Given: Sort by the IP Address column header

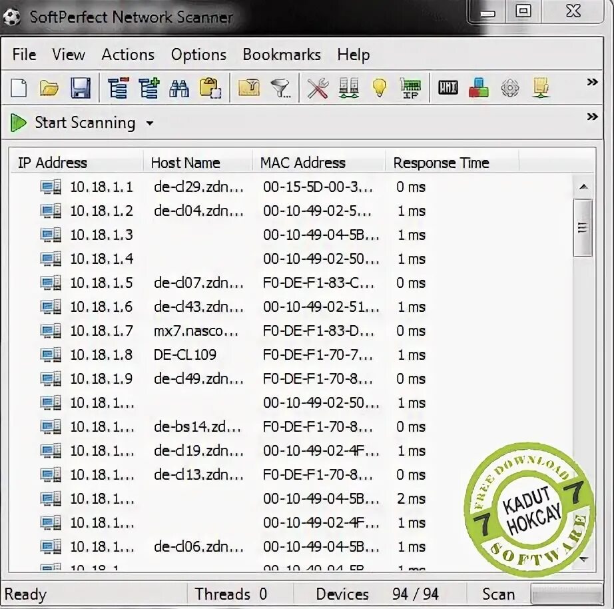Looking at the screenshot, I should (77, 163).
